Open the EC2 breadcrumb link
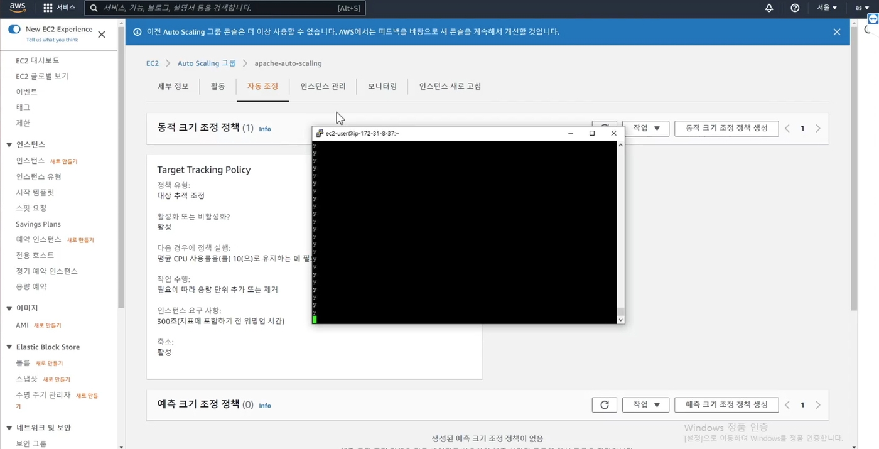Image resolution: width=879 pixels, height=449 pixels. pos(153,63)
